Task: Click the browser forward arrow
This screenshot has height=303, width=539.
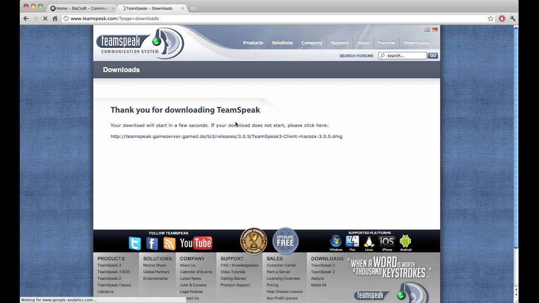Action: pyautogui.click(x=35, y=19)
